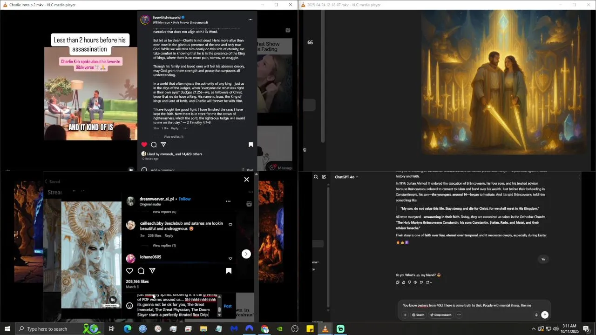The image size is (596, 335).
Task: Go to next post with arrow
Action: pyautogui.click(x=246, y=254)
